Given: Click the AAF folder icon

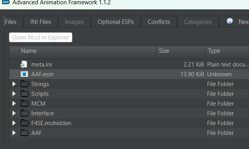Looking at the screenshot, I should (24, 133).
